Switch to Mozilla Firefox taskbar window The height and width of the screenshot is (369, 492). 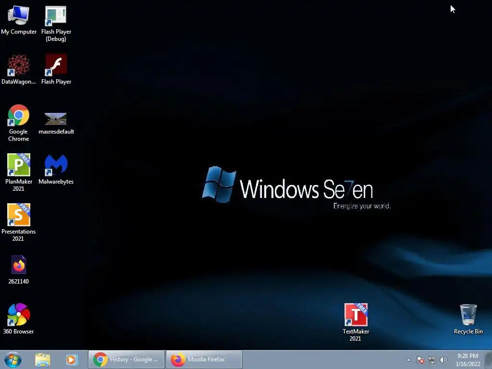[204, 359]
